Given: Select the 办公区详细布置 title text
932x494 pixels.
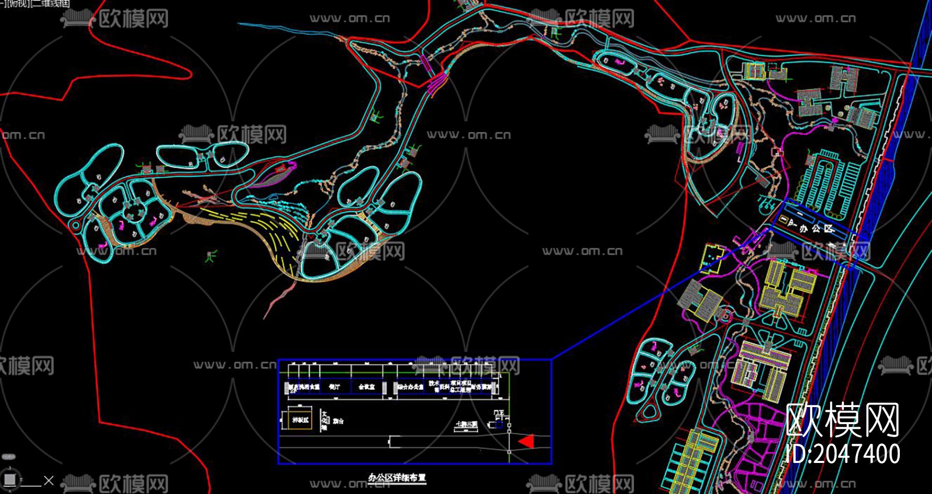Looking at the screenshot, I should click(397, 478).
